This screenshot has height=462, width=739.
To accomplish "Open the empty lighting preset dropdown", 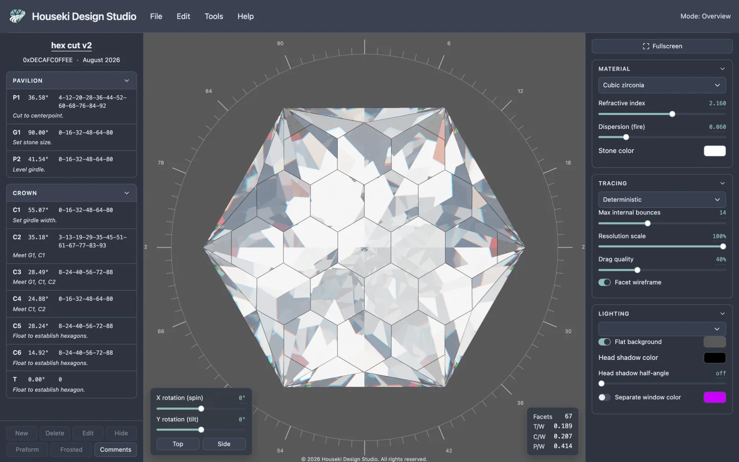I will (662, 329).
